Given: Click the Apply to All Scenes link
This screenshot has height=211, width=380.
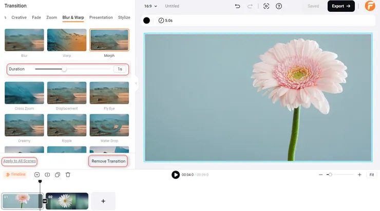Looking at the screenshot, I should 20,161.
